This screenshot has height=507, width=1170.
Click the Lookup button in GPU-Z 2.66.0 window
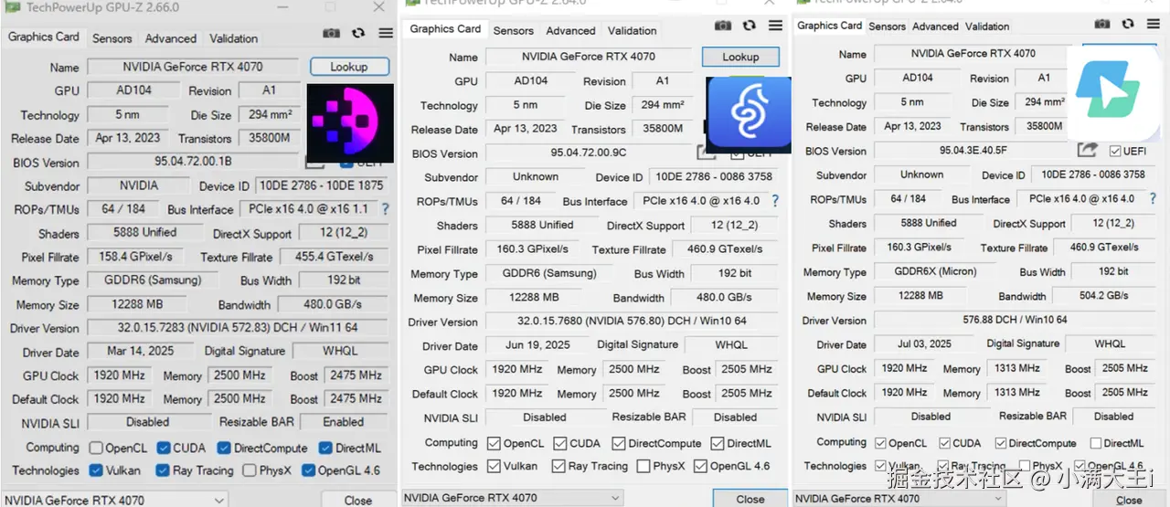coord(349,67)
